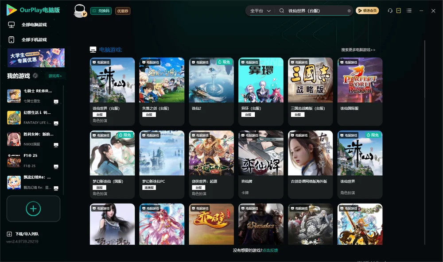Open the 失落之剑 (台服) game card
This screenshot has height=262, width=443.
pyautogui.click(x=162, y=92)
